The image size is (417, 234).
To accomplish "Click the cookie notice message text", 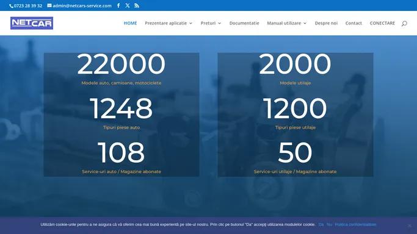I will [178, 224].
